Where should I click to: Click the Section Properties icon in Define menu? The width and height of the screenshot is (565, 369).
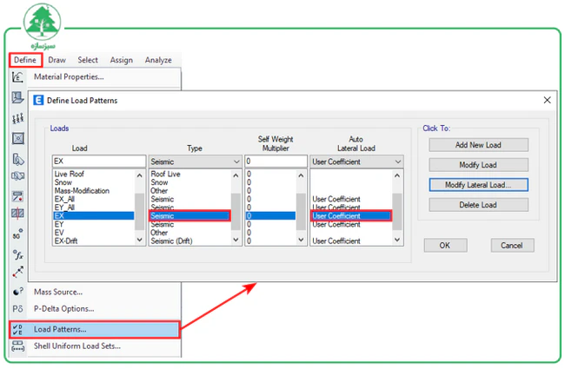[x=17, y=97]
